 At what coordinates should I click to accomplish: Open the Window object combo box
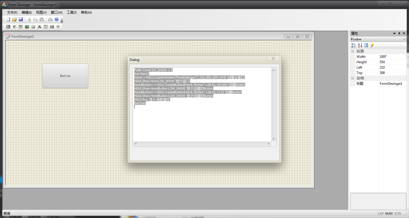[x=378, y=39]
